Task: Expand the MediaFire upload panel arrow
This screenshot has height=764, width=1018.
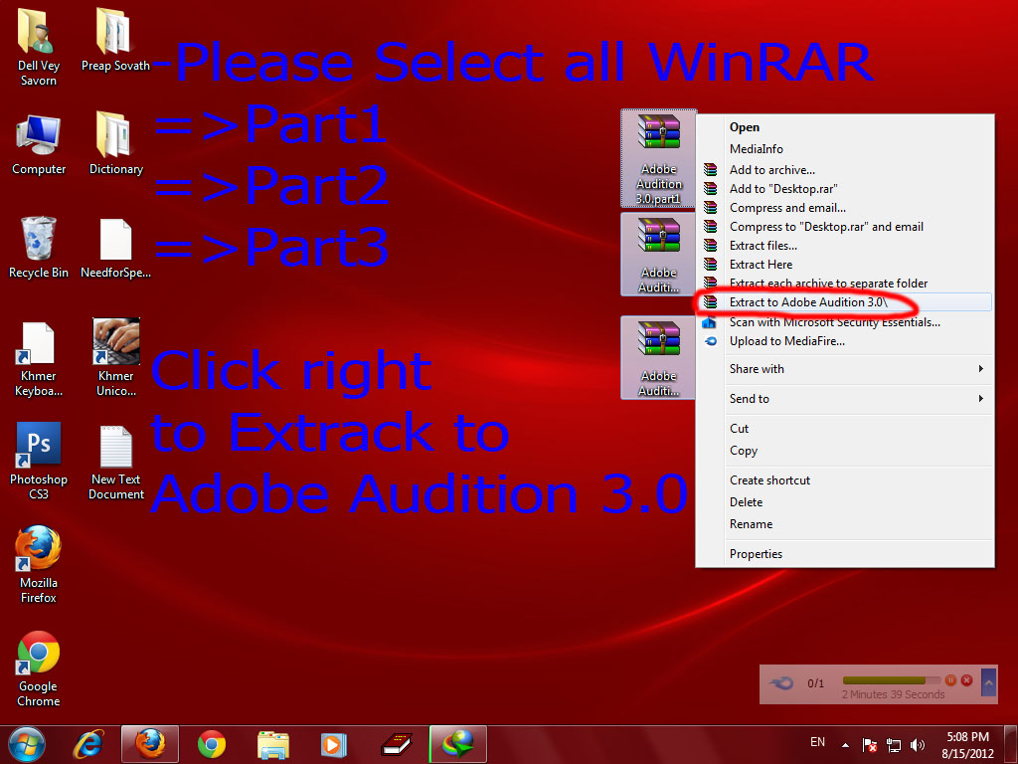Action: (989, 682)
